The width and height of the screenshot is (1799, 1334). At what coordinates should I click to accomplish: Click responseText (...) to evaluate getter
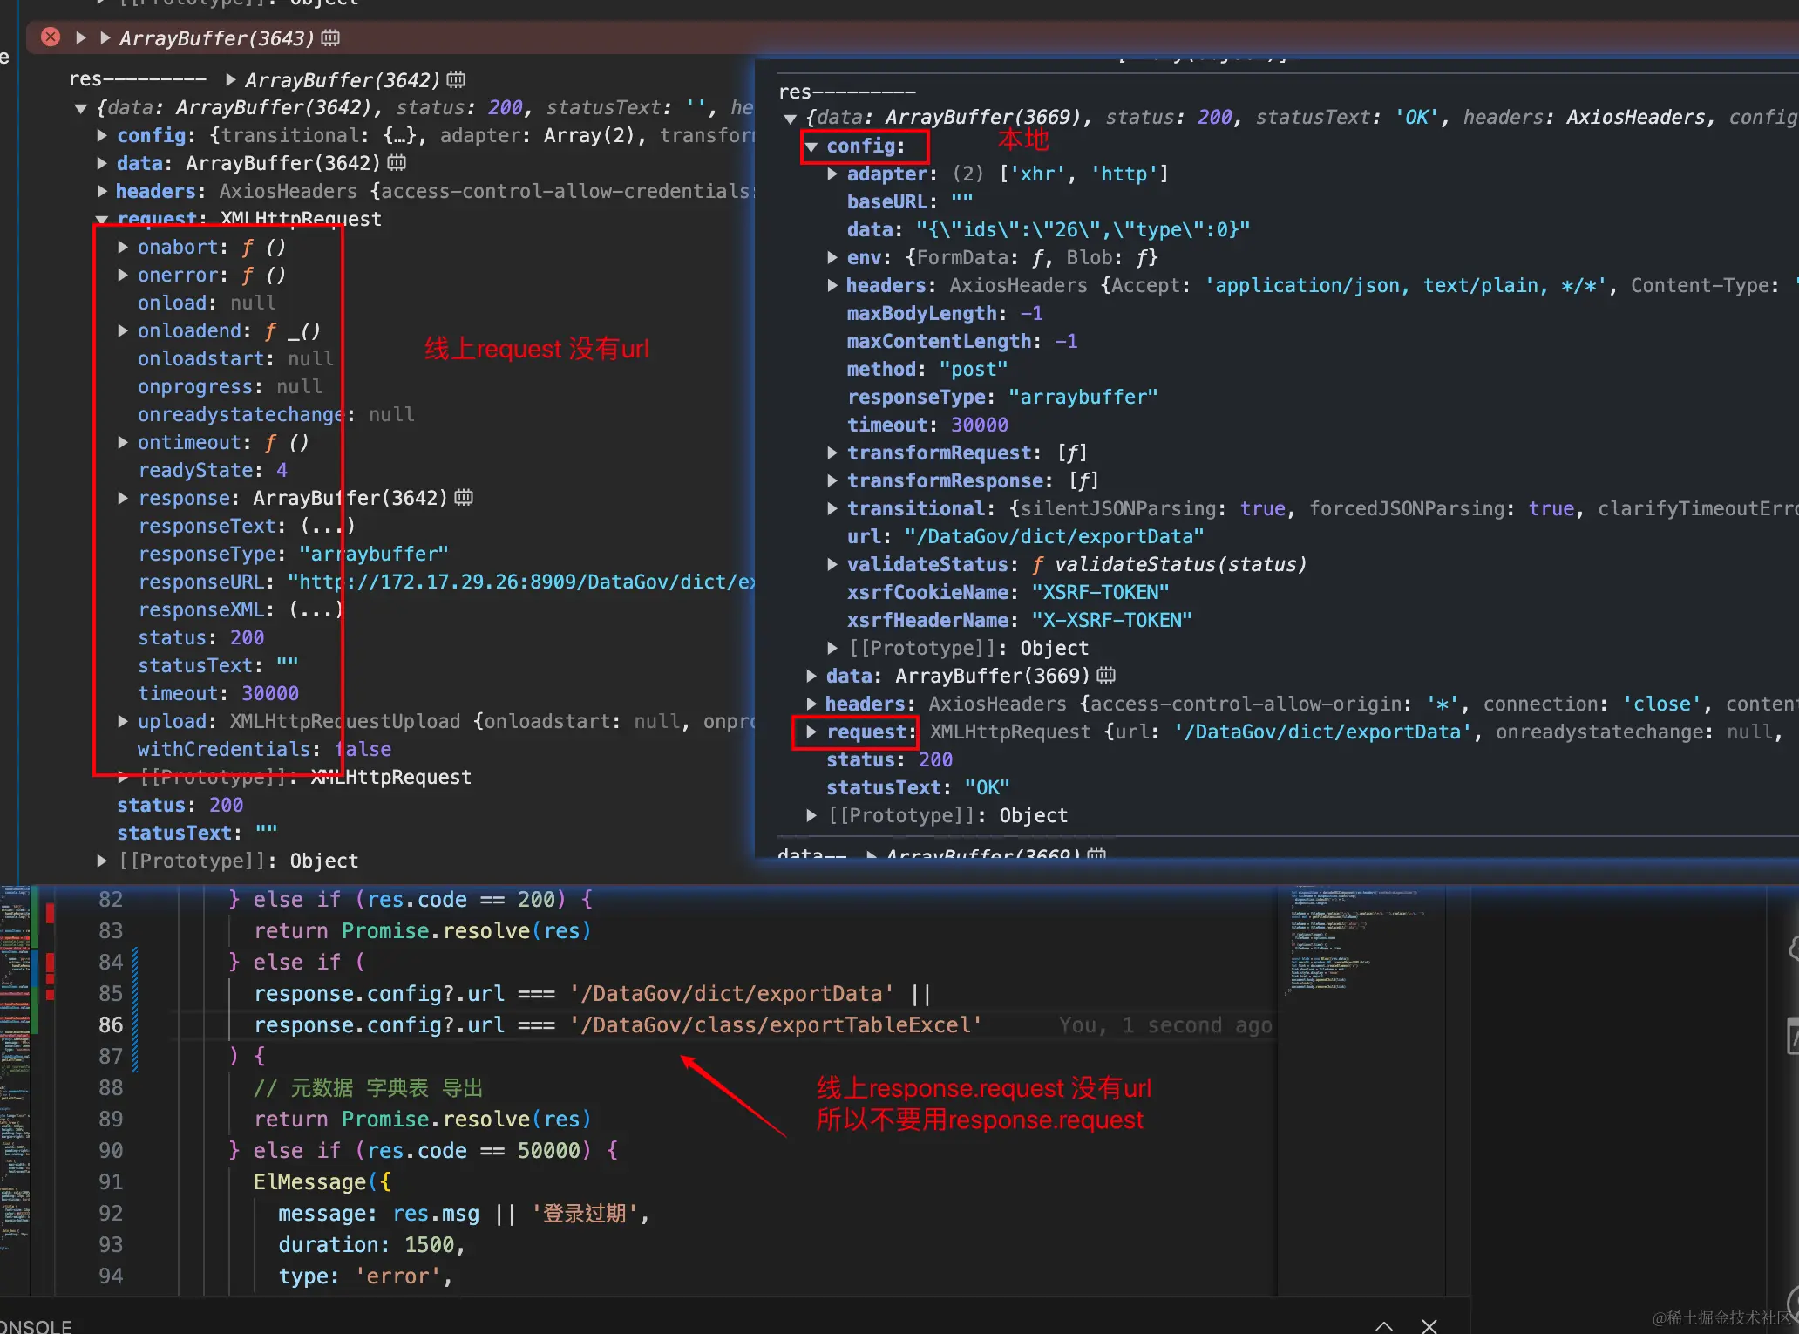click(x=328, y=526)
